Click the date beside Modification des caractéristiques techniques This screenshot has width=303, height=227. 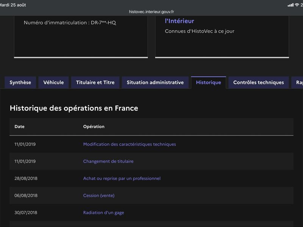coord(25,144)
